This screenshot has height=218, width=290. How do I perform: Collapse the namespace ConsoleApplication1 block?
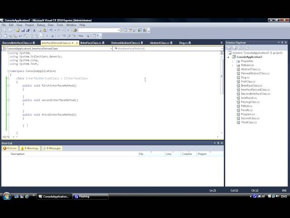pos(8,71)
